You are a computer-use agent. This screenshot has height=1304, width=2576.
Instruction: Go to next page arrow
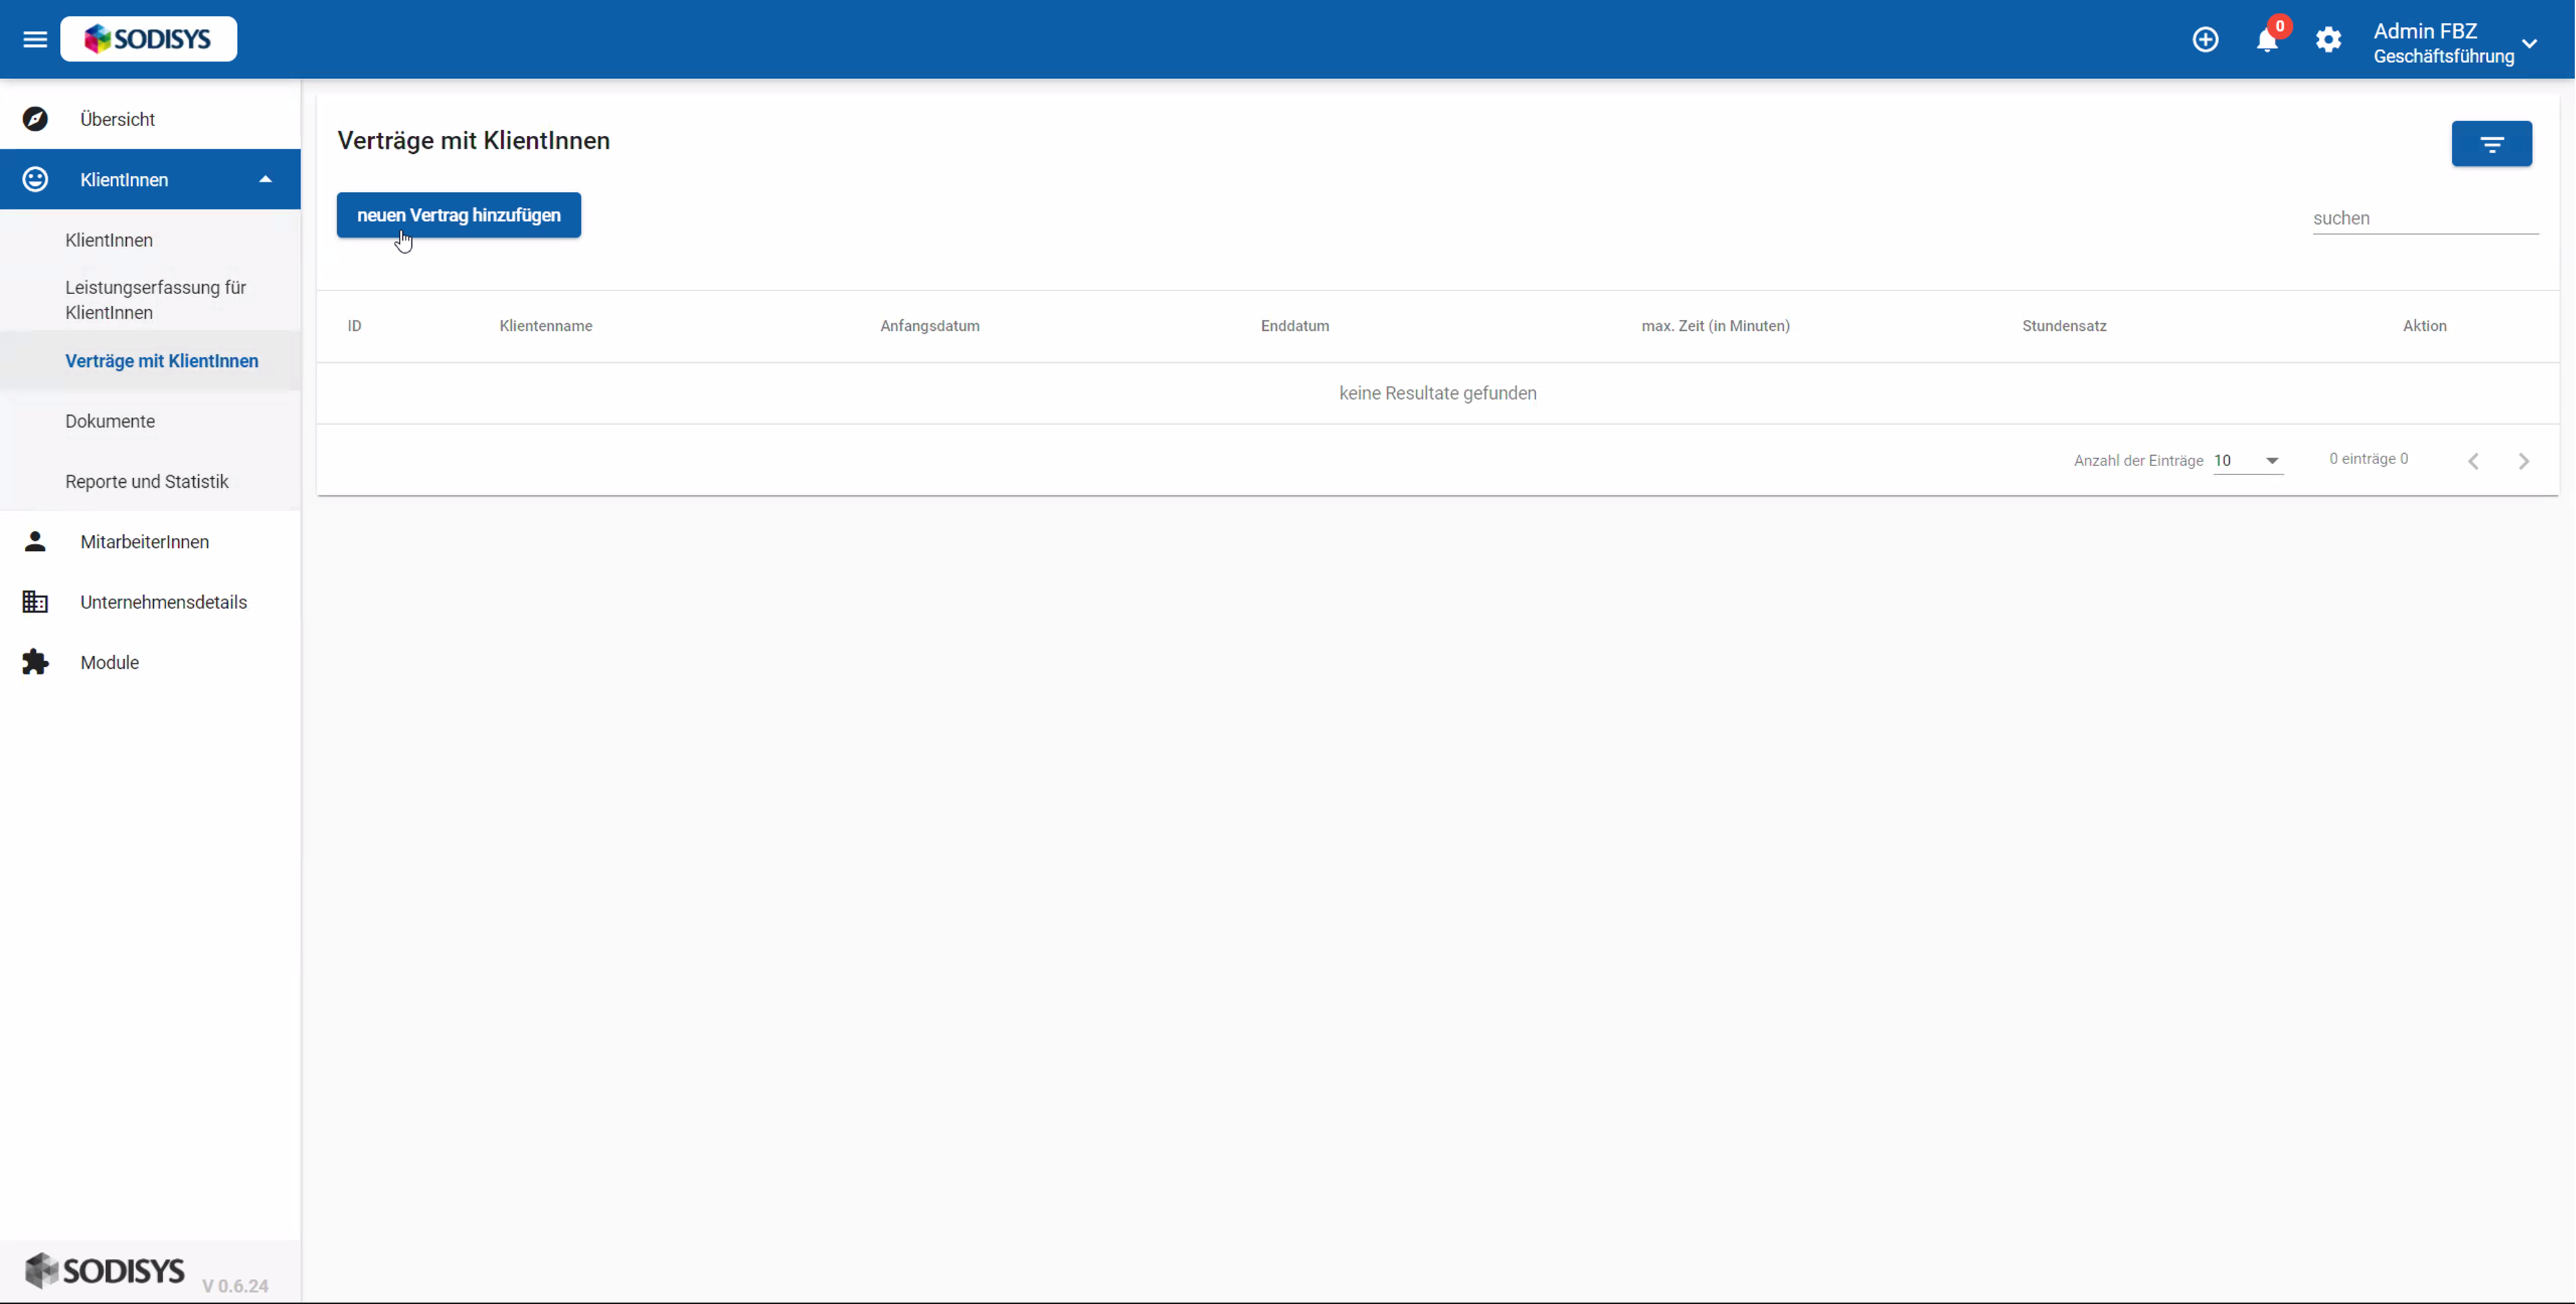[2523, 461]
